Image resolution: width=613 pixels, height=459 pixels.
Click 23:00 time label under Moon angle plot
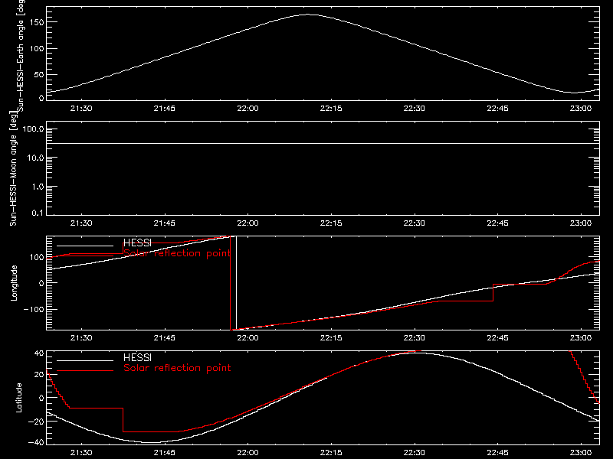pyautogui.click(x=581, y=223)
